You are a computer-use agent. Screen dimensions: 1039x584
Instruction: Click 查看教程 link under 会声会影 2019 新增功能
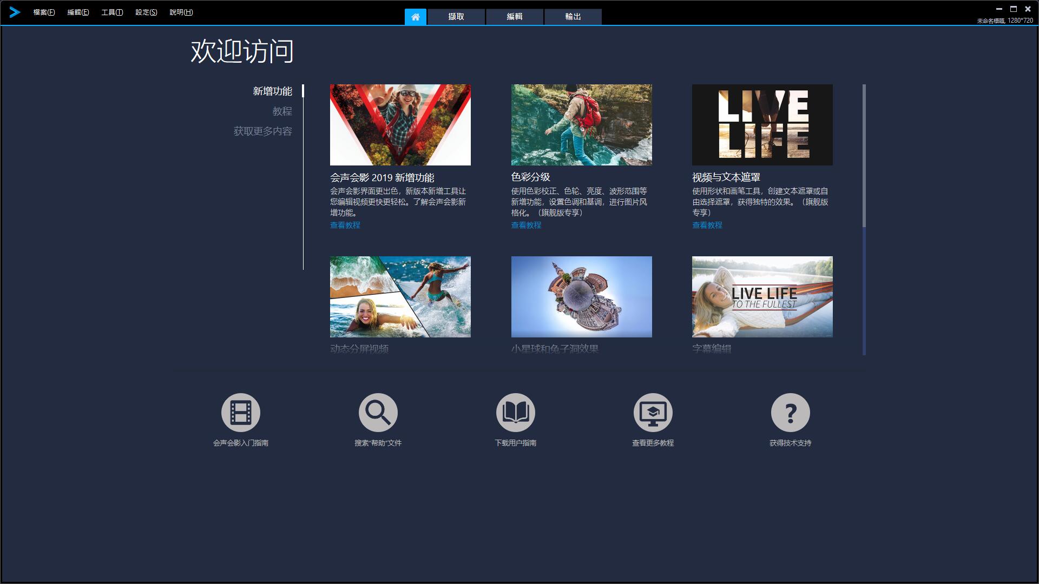click(x=345, y=225)
